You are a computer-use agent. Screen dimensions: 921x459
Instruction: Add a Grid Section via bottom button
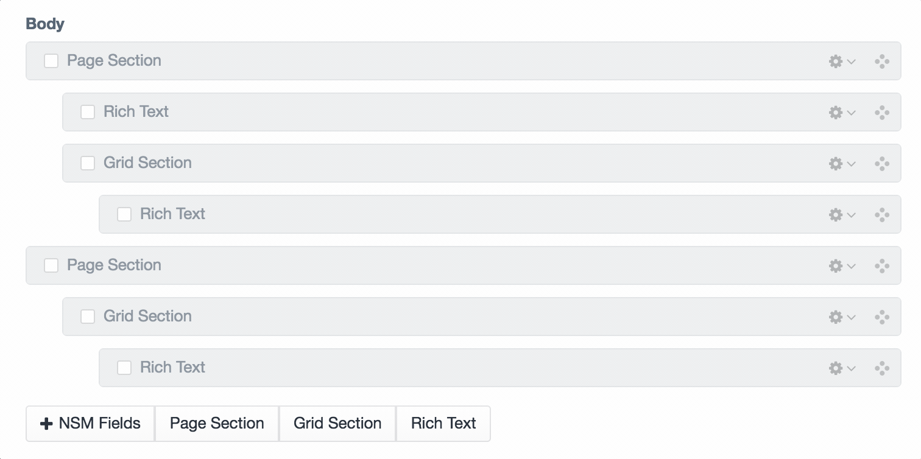(337, 424)
